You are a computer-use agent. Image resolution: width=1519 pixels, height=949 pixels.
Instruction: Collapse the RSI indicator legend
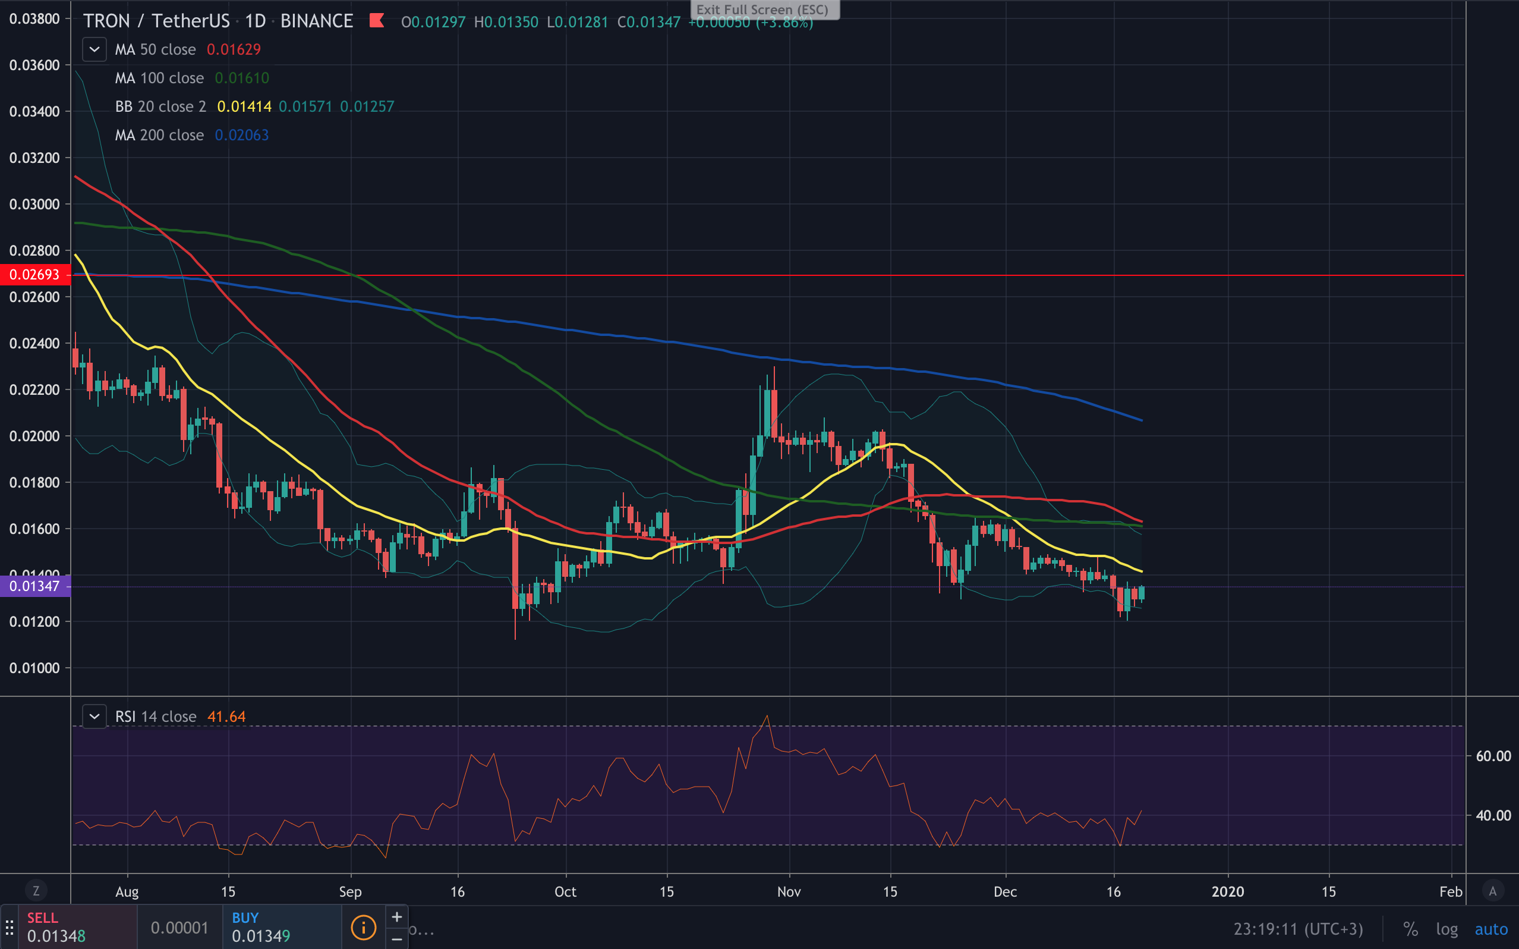[94, 716]
